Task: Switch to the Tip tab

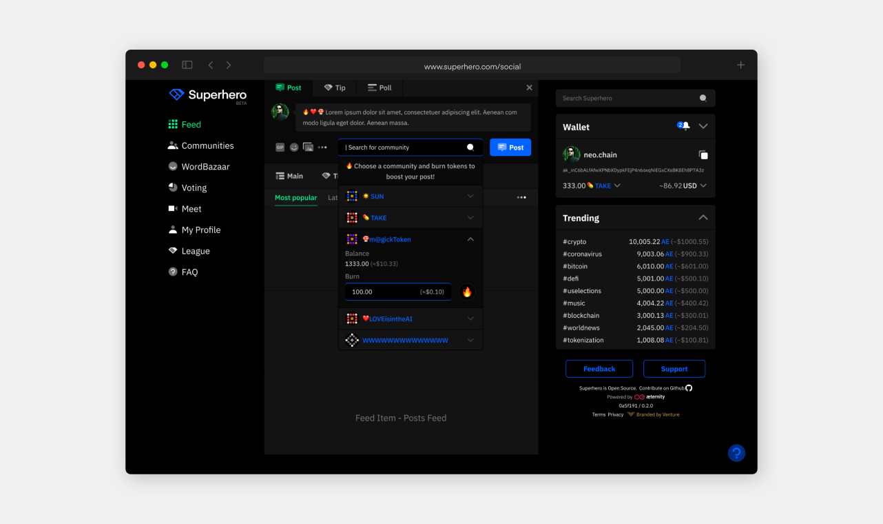Action: (x=335, y=88)
